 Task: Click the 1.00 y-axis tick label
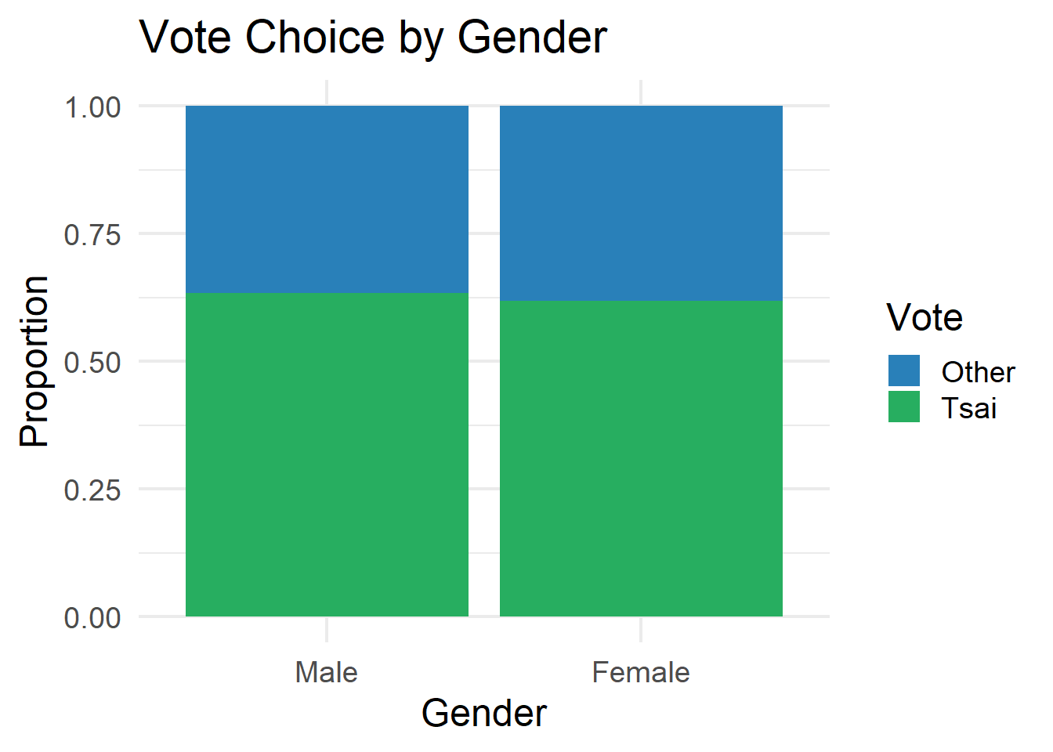[x=92, y=107]
